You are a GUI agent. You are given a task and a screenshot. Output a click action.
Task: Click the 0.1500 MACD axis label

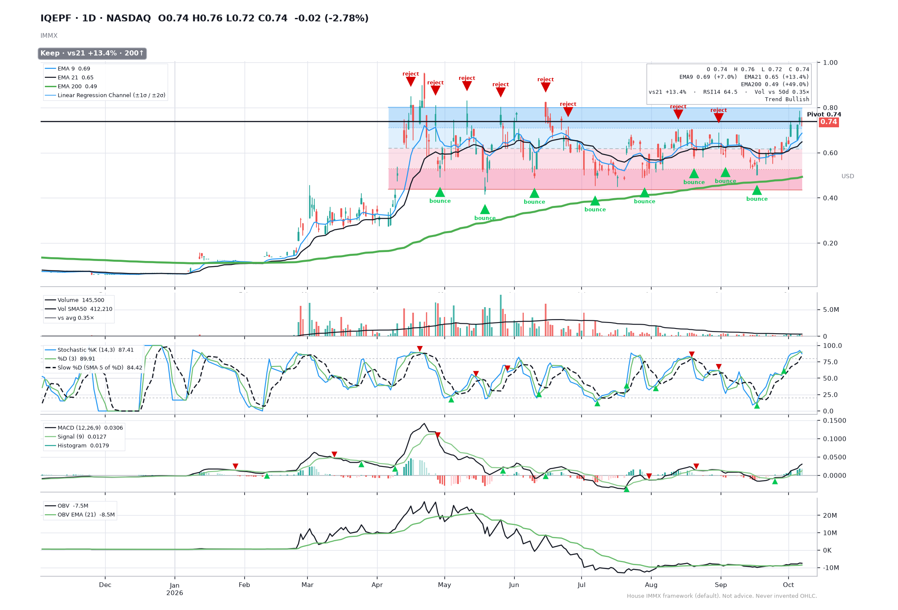tap(834, 420)
